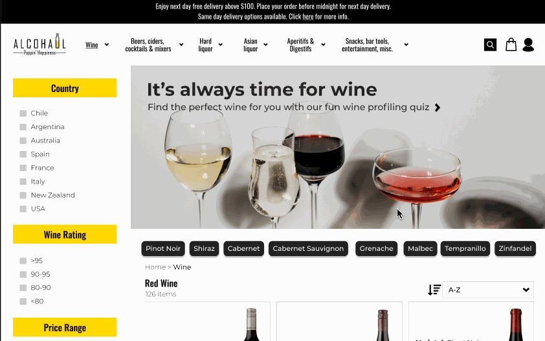Viewport: 545px width, 341px height.
Task: Open the A-Z sort dropdown
Action: click(488, 290)
